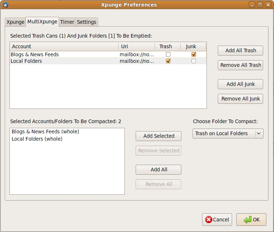The width and height of the screenshot is (274, 232).
Task: Click the column picker icon in table header
Action: (x=204, y=46)
